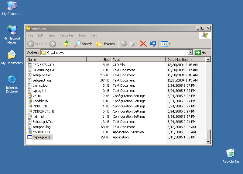Sort by the Date Modified column header
243x174 pixels.
(x=185, y=59)
